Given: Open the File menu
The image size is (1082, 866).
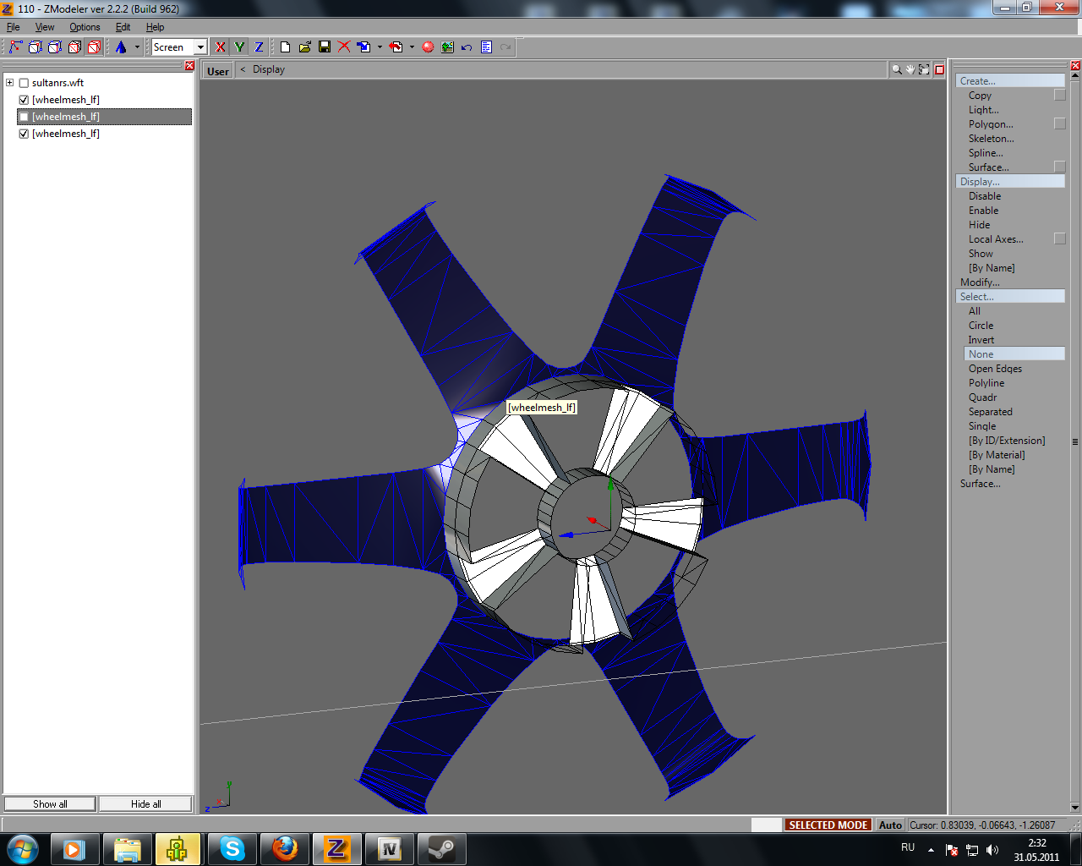Looking at the screenshot, I should pyautogui.click(x=14, y=27).
